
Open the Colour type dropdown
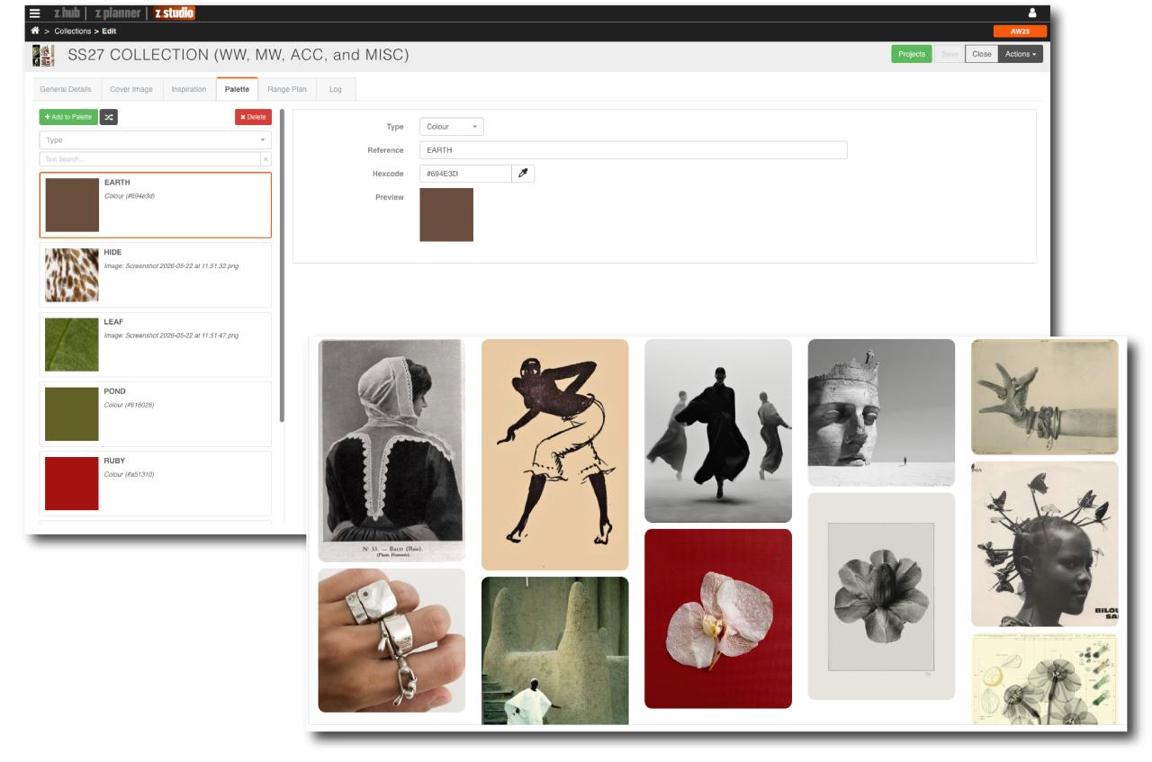click(452, 127)
